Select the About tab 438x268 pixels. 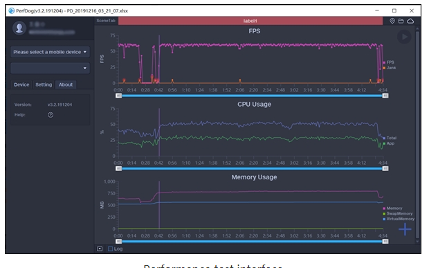pyautogui.click(x=66, y=84)
